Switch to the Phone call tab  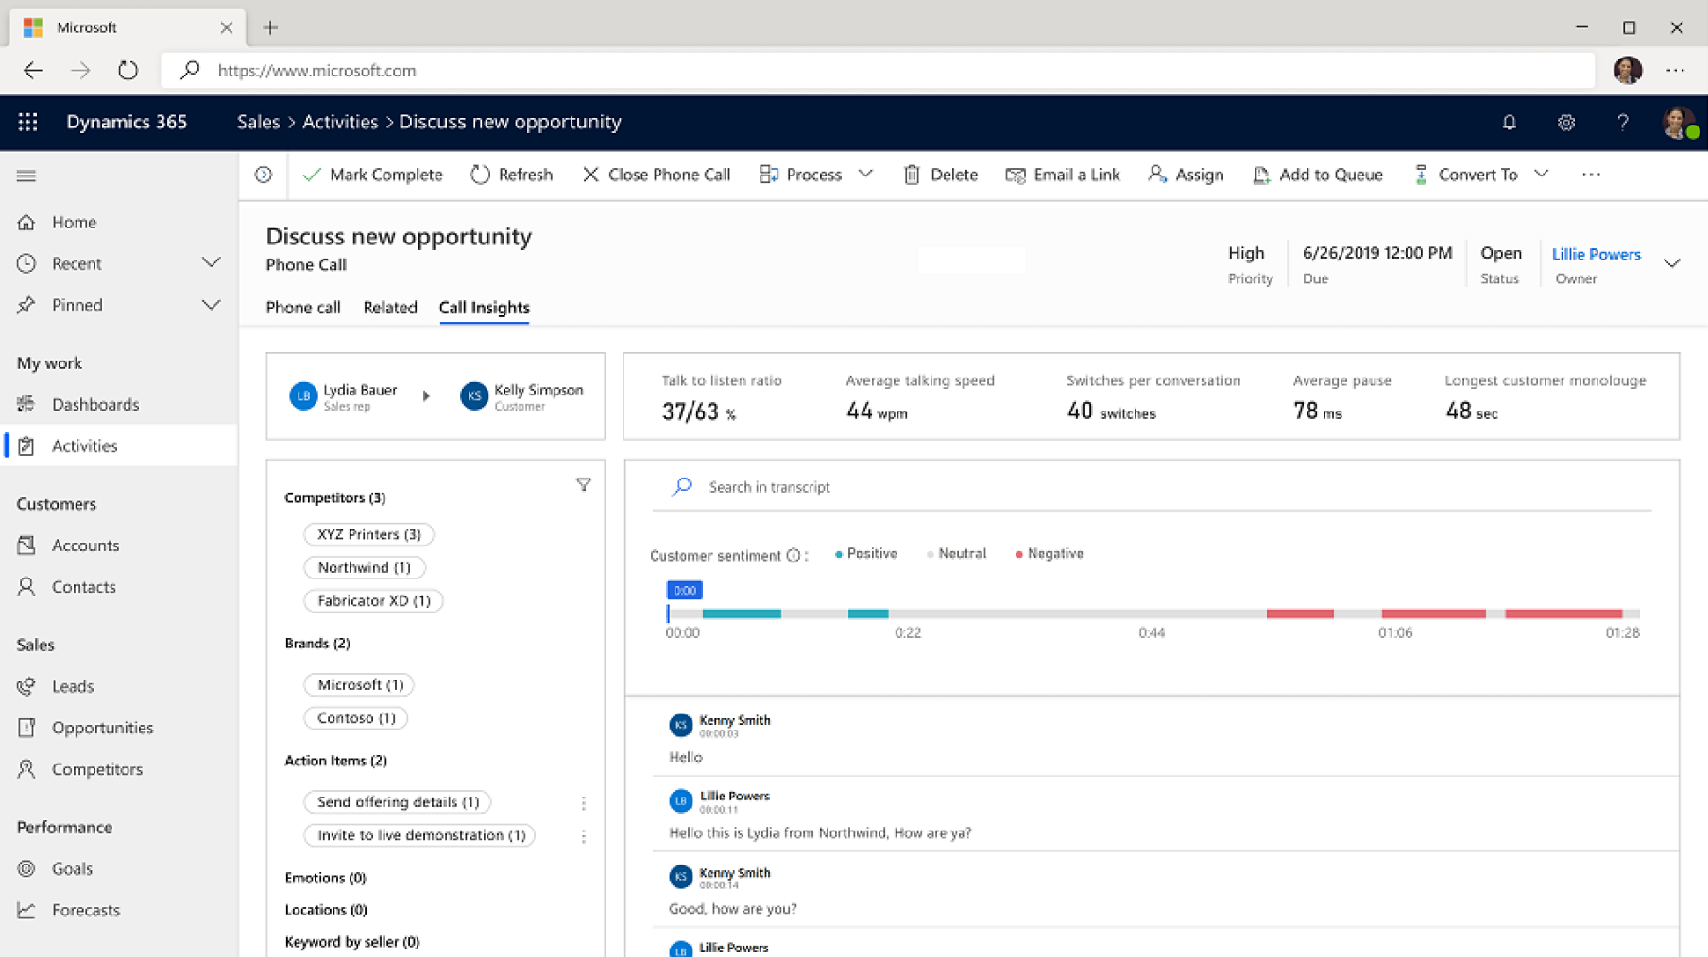point(302,307)
